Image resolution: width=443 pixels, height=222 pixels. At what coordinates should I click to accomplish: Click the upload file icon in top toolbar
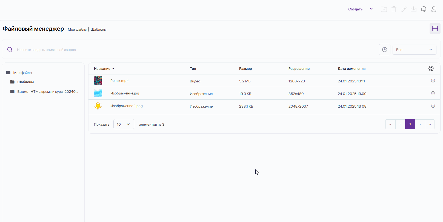pyautogui.click(x=384, y=9)
